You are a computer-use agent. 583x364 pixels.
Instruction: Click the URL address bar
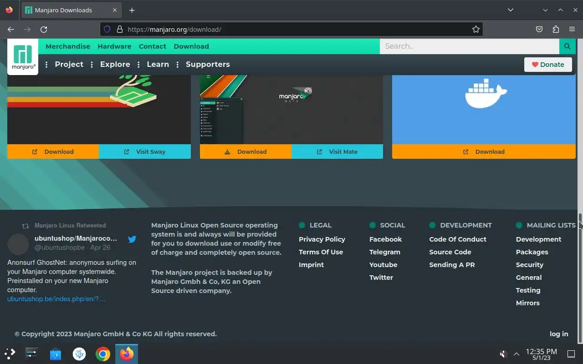(291, 29)
